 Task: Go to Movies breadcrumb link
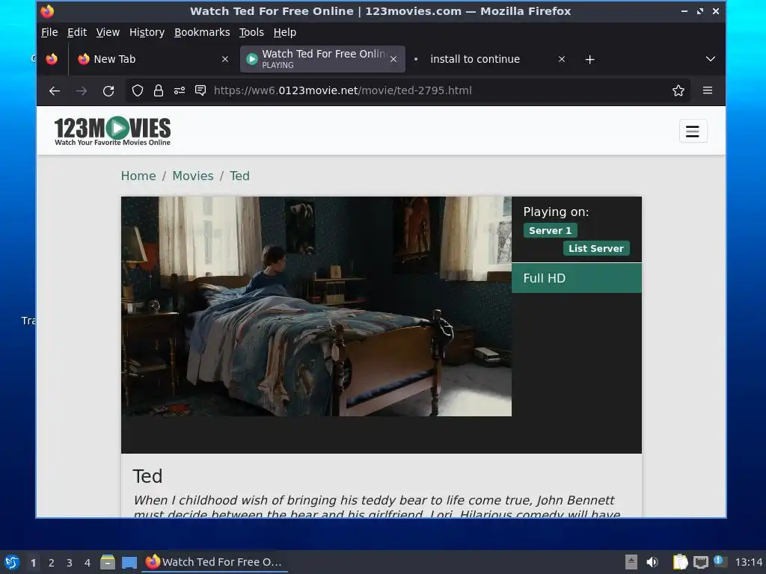coord(192,176)
